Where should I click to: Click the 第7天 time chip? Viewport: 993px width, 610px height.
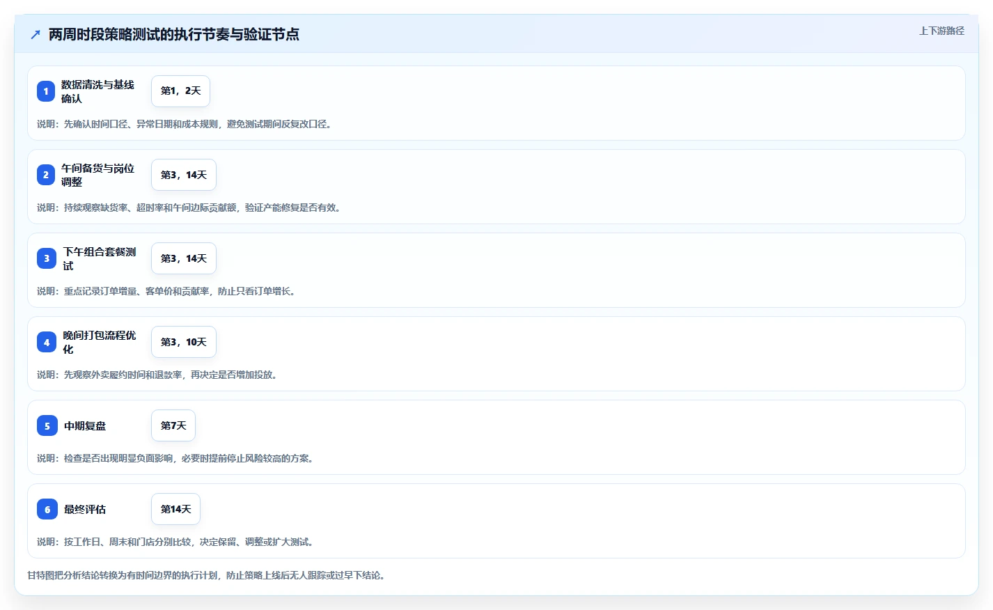(173, 425)
